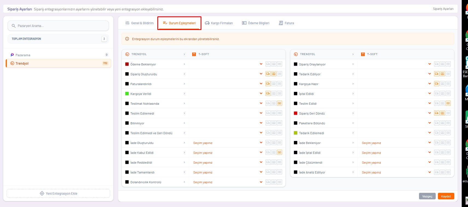Turn off the laptop-X icon for Tedarik Ediliyor
468x207 pixels.
click(x=442, y=74)
